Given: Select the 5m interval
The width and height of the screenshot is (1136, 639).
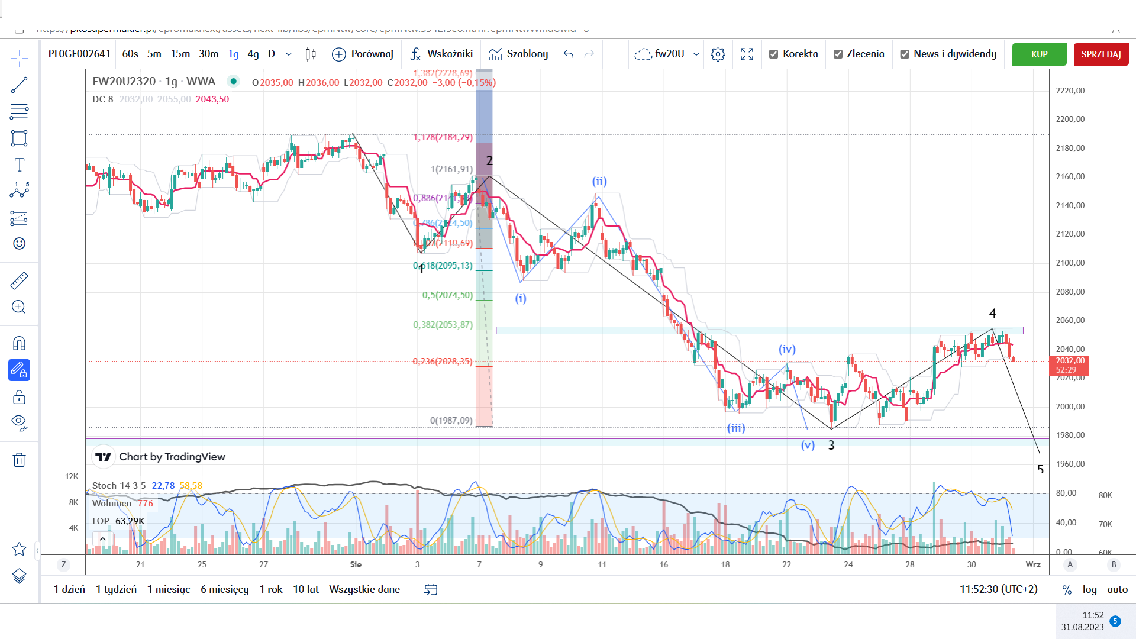Looking at the screenshot, I should [154, 54].
